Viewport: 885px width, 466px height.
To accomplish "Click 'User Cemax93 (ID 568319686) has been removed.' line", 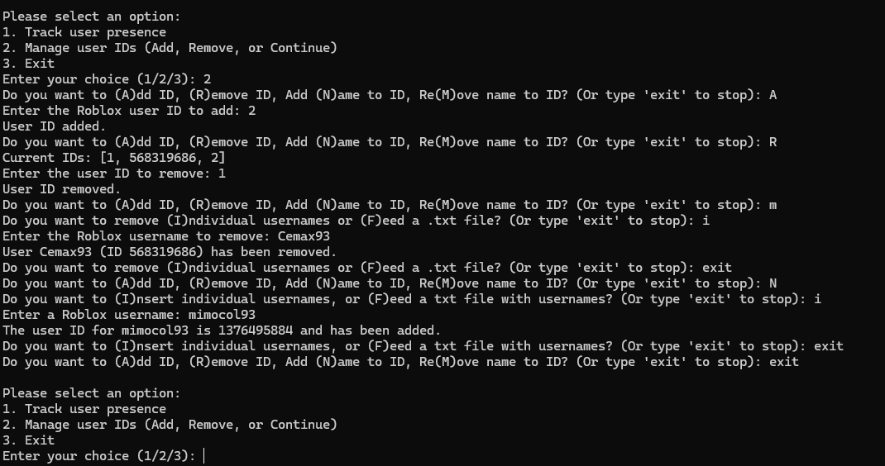I will pyautogui.click(x=170, y=252).
